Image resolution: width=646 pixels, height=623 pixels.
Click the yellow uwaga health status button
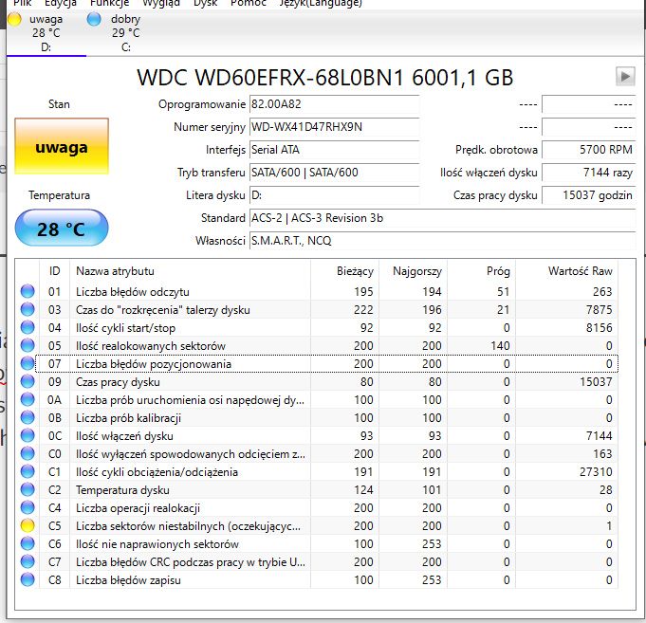[x=62, y=146]
